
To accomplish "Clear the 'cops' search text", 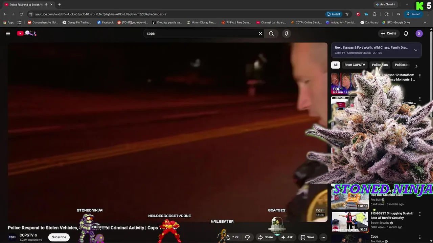I will point(260,33).
